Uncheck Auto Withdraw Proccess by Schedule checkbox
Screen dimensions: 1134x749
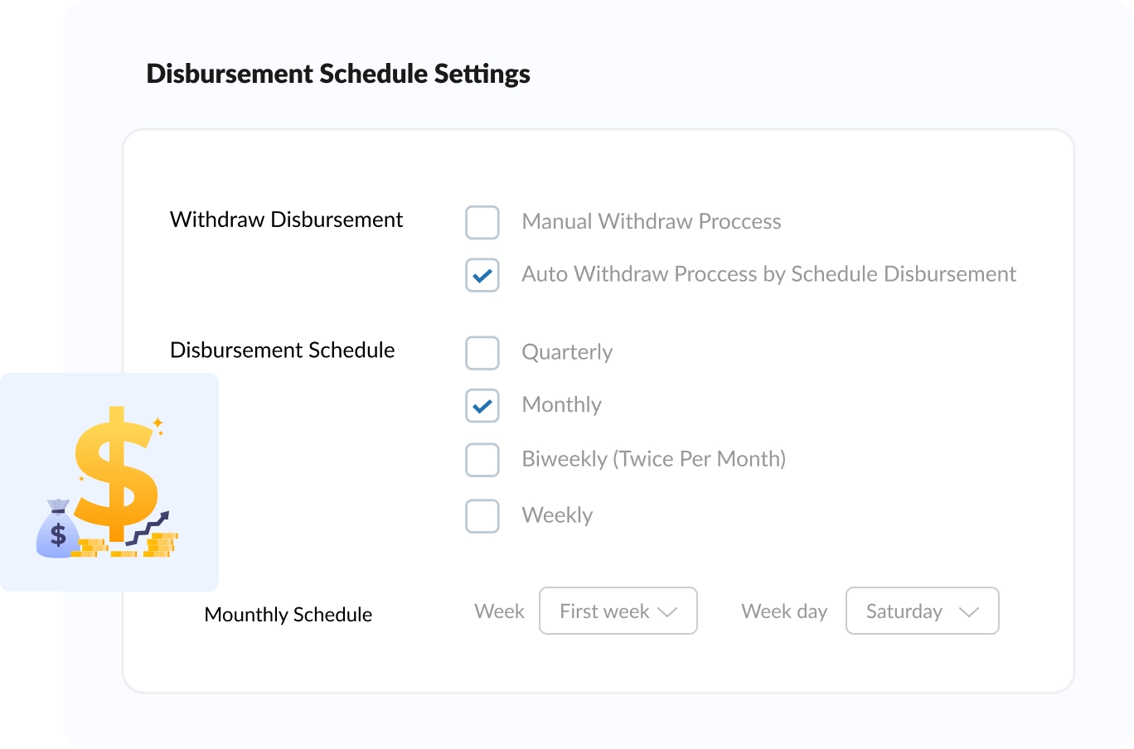coord(482,275)
